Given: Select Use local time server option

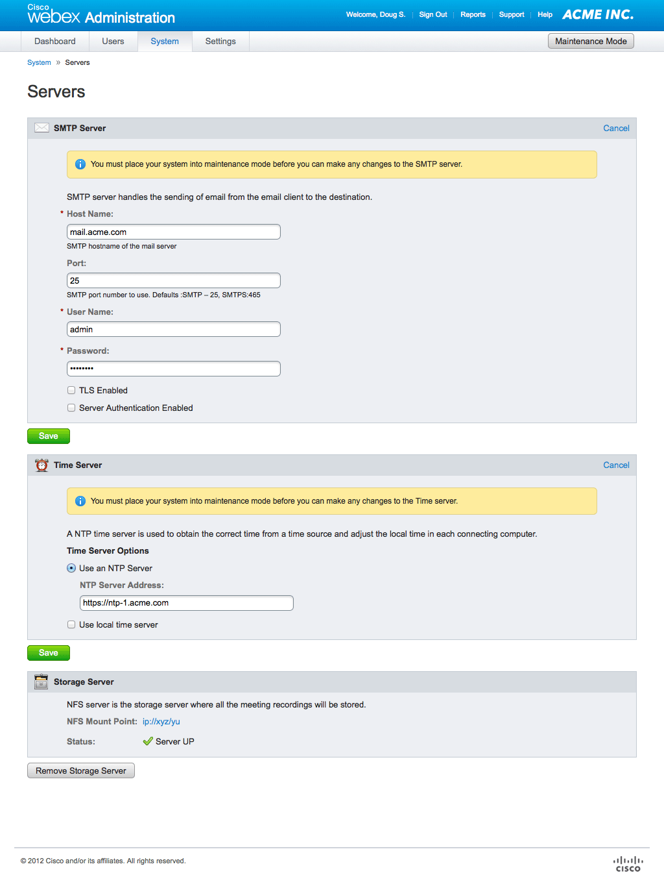Looking at the screenshot, I should coord(71,624).
